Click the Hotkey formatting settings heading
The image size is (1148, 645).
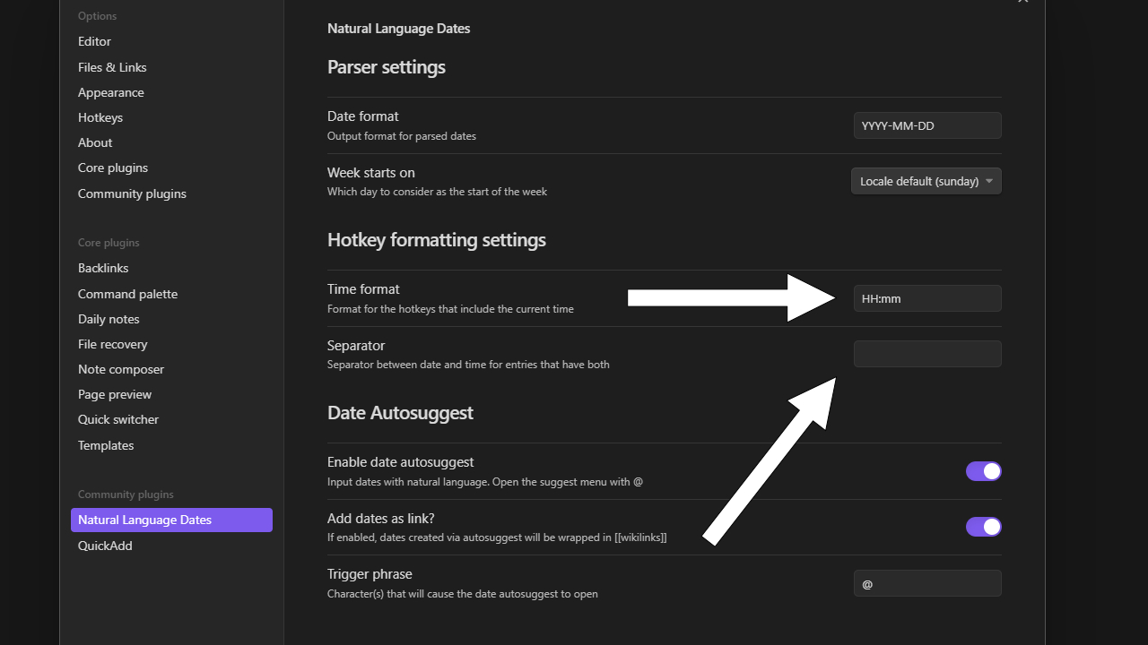437,240
